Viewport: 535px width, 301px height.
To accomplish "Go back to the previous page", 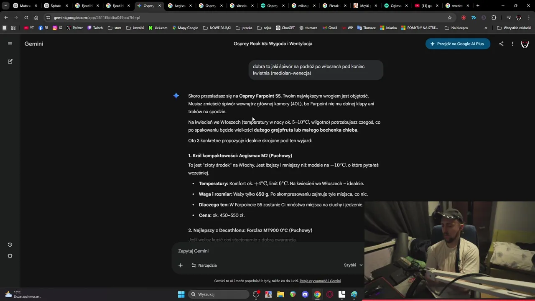I will click(6, 18).
